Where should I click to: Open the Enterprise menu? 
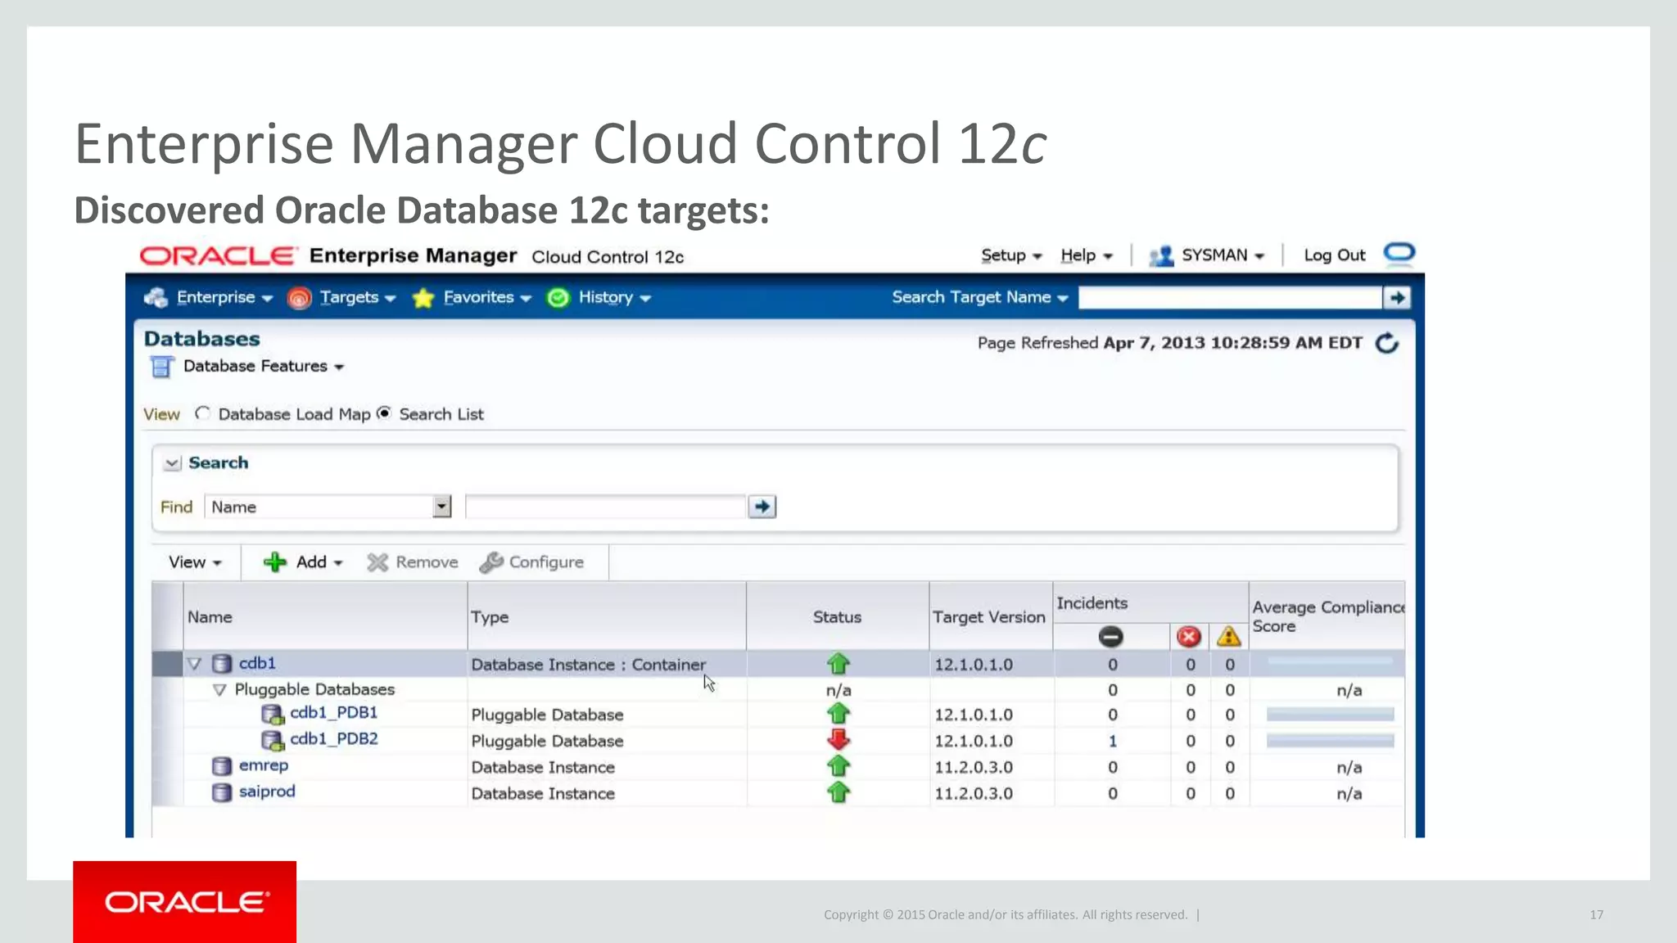[x=224, y=297]
